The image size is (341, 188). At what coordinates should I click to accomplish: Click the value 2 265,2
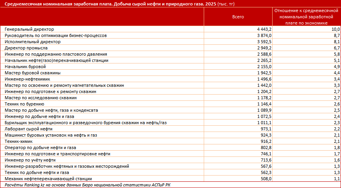(264, 60)
